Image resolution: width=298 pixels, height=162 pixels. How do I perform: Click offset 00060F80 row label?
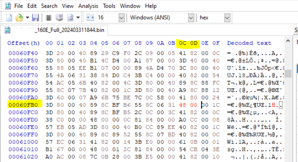tap(23, 83)
